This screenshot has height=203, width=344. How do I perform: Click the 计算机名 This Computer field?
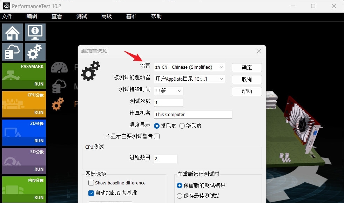(193, 115)
